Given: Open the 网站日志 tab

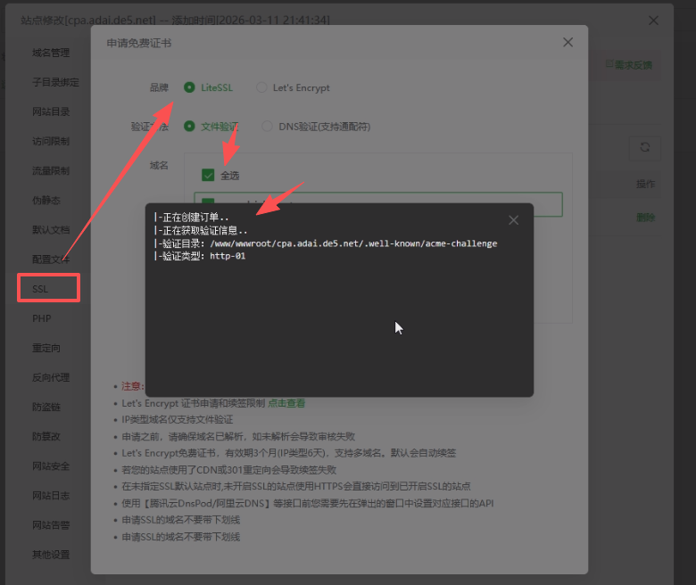Looking at the screenshot, I should click(x=51, y=496).
